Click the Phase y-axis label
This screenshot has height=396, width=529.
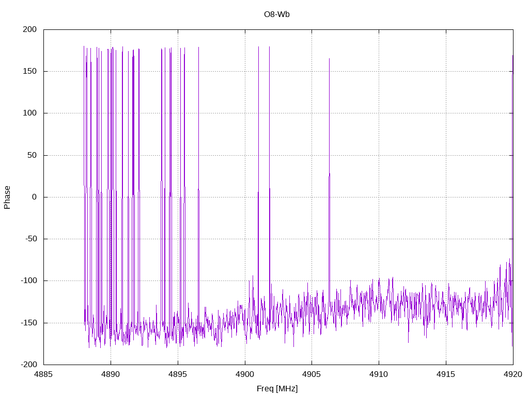7,197
